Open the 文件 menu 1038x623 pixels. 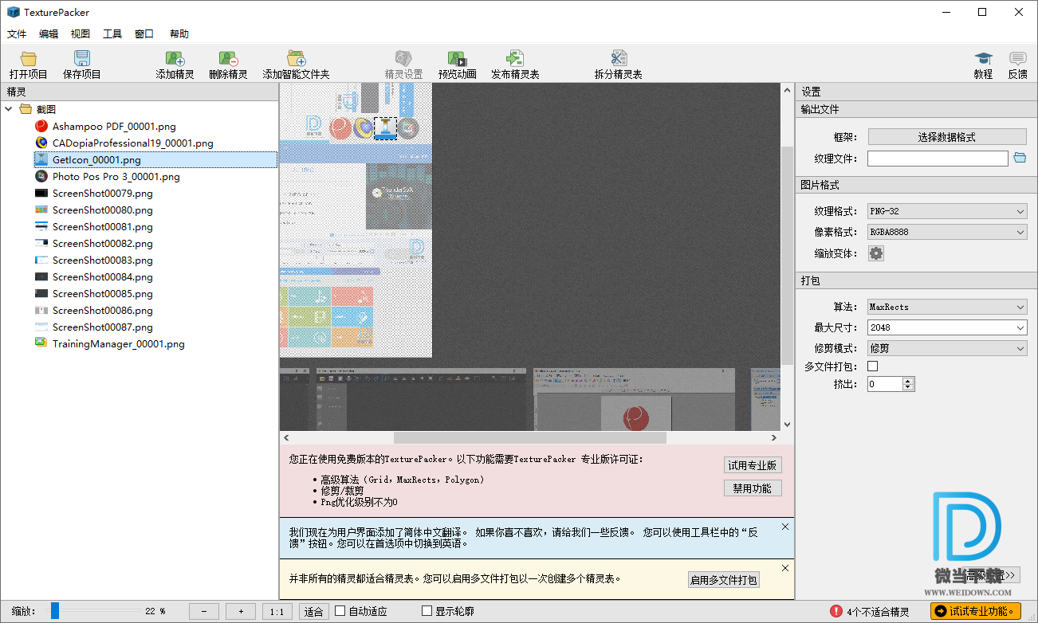(x=17, y=34)
